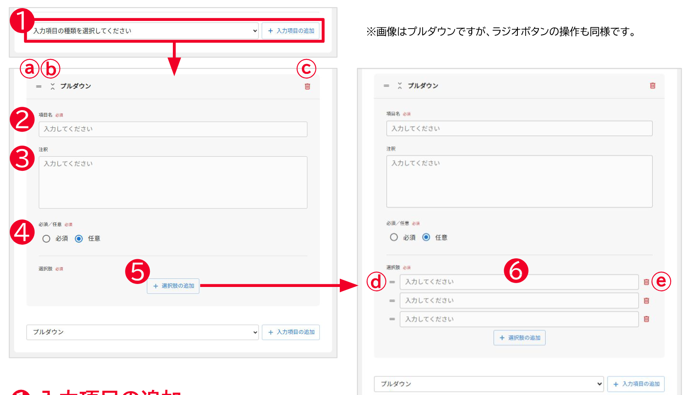Grab the drag handle of the second 選択肢 row

coord(392,301)
